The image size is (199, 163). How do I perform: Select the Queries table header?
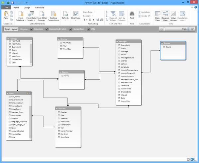coord(72,72)
